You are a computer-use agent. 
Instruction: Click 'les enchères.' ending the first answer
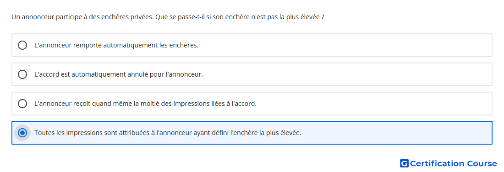point(179,45)
